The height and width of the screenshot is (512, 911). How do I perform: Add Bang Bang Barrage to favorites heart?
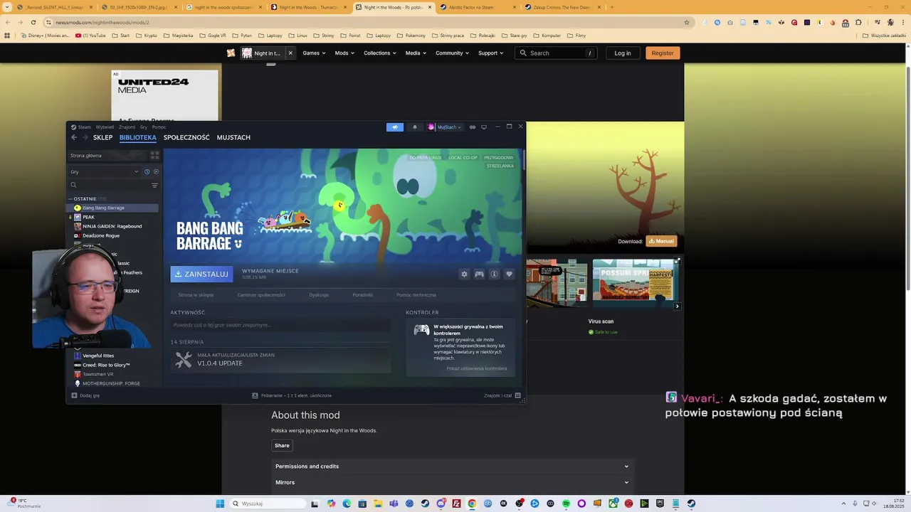[x=509, y=274]
